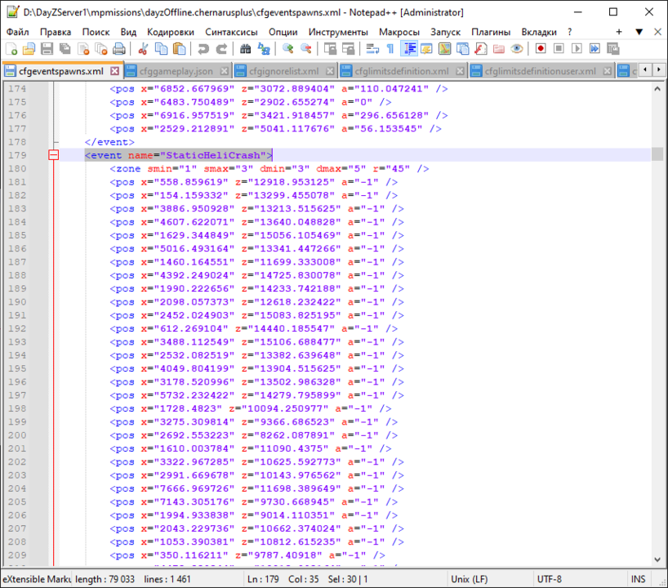668x588 pixels.
Task: Open Find dialog with binoculars icon
Action: click(x=245, y=49)
